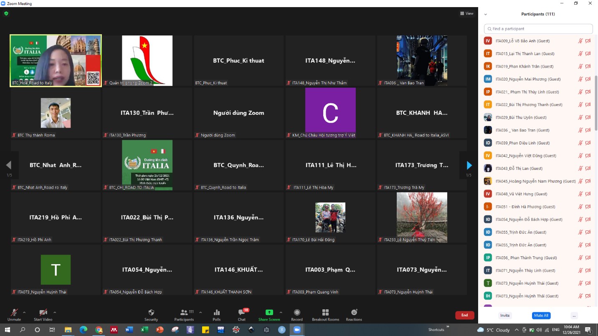The width and height of the screenshot is (598, 336).
Task: Go to next gallery page arrow
Action: click(469, 165)
